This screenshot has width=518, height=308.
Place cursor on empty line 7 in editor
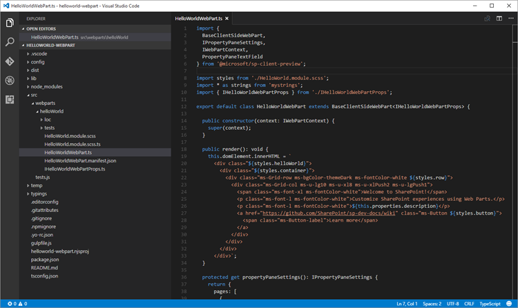(354, 70)
